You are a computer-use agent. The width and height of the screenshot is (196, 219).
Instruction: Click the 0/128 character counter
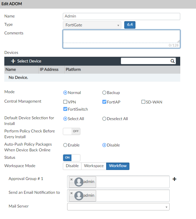[174, 45]
